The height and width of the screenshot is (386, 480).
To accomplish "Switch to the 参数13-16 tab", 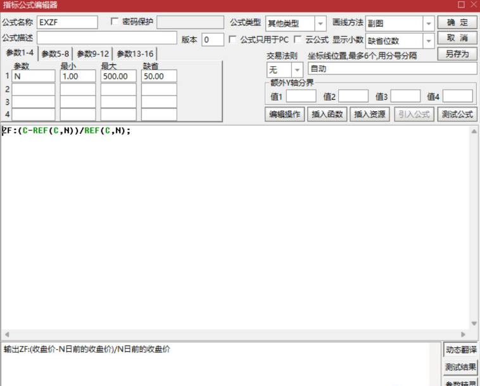I will [135, 54].
